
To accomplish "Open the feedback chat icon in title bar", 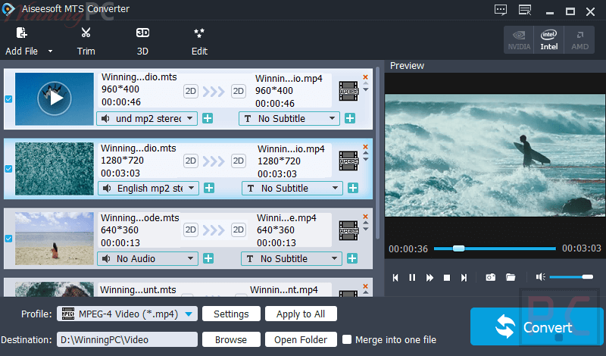I will 501,10.
